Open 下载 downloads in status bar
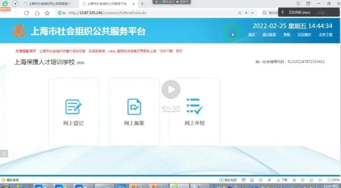This screenshot has height=188, width=341. 282,180
